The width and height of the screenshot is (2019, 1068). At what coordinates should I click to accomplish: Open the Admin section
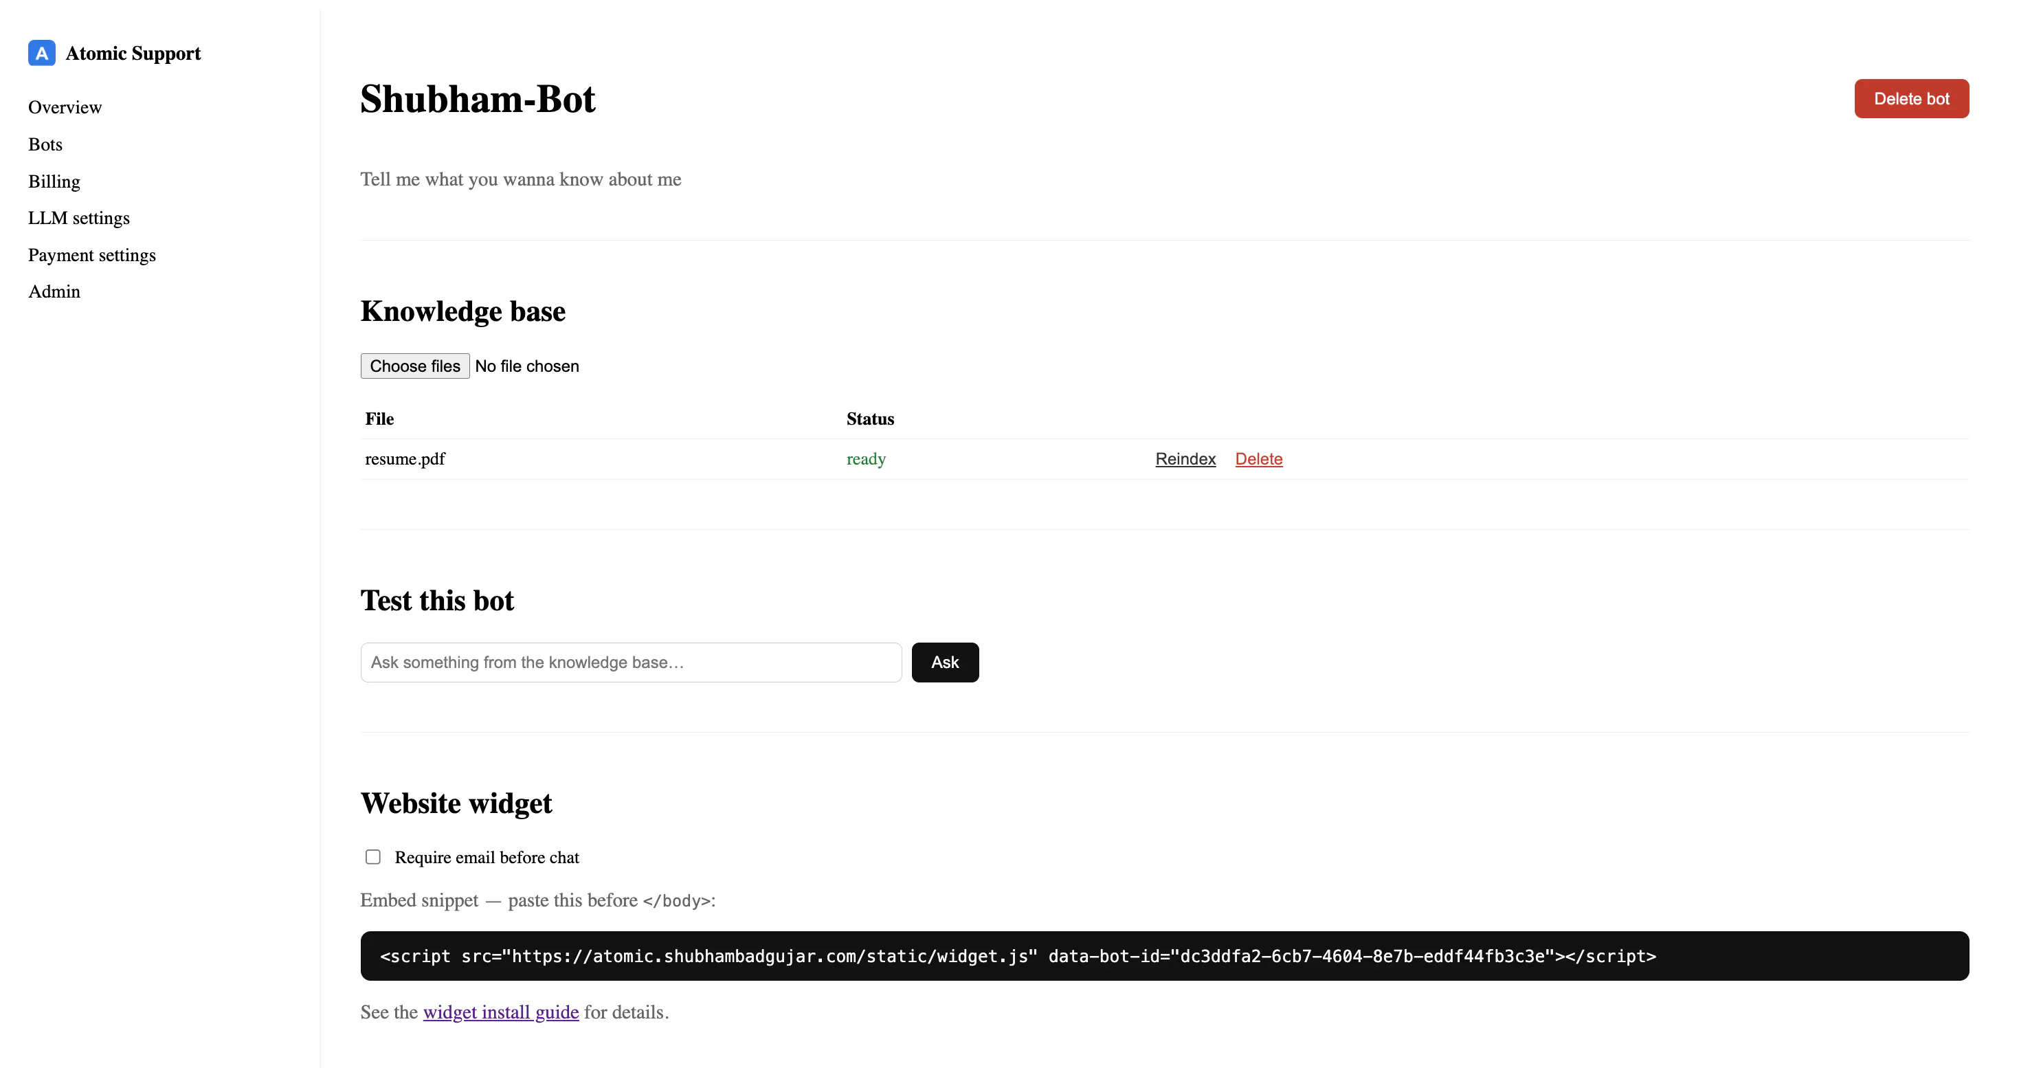(x=54, y=291)
